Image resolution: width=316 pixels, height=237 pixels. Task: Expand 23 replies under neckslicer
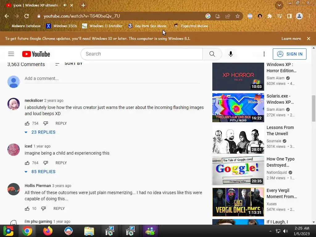[40, 132]
